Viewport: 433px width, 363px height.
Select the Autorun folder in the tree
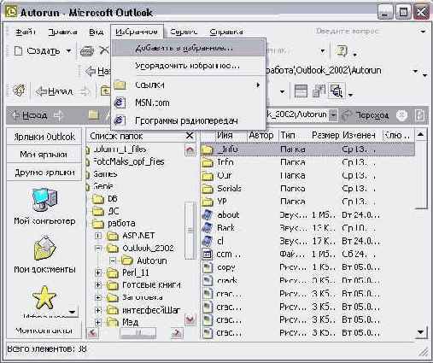152,261
